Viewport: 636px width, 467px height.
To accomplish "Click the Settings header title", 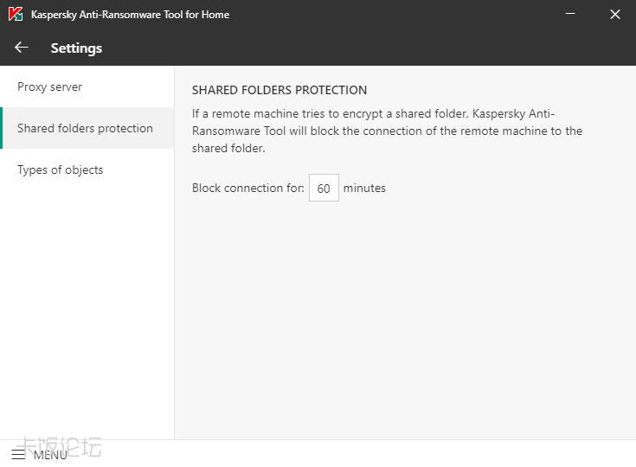I will click(76, 48).
